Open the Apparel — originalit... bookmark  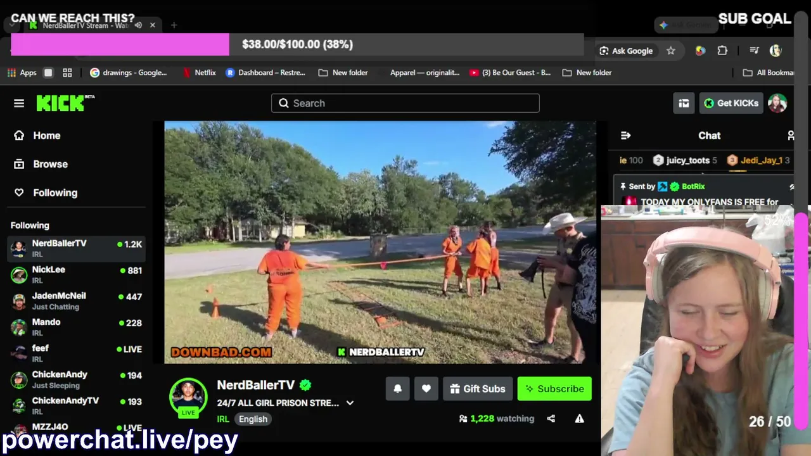pos(425,73)
